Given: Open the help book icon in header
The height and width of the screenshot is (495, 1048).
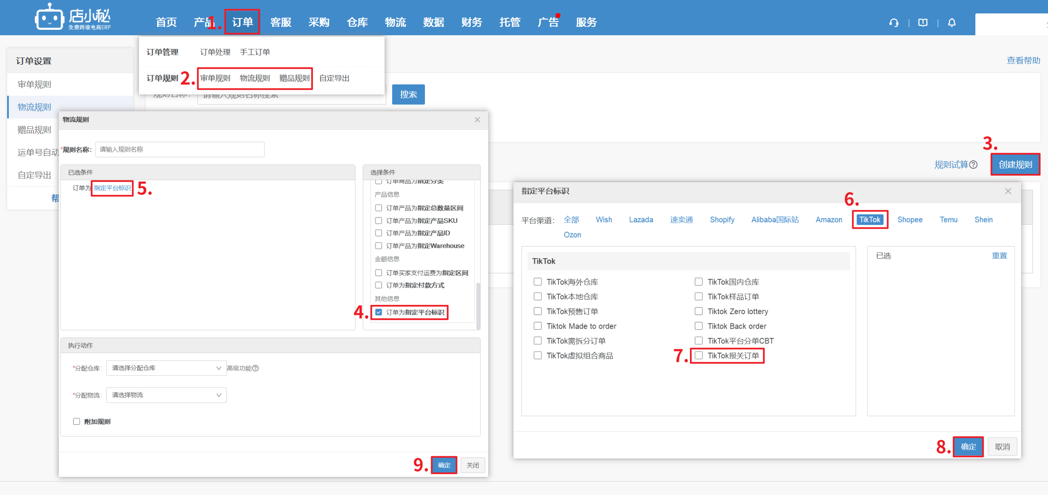Looking at the screenshot, I should [923, 23].
